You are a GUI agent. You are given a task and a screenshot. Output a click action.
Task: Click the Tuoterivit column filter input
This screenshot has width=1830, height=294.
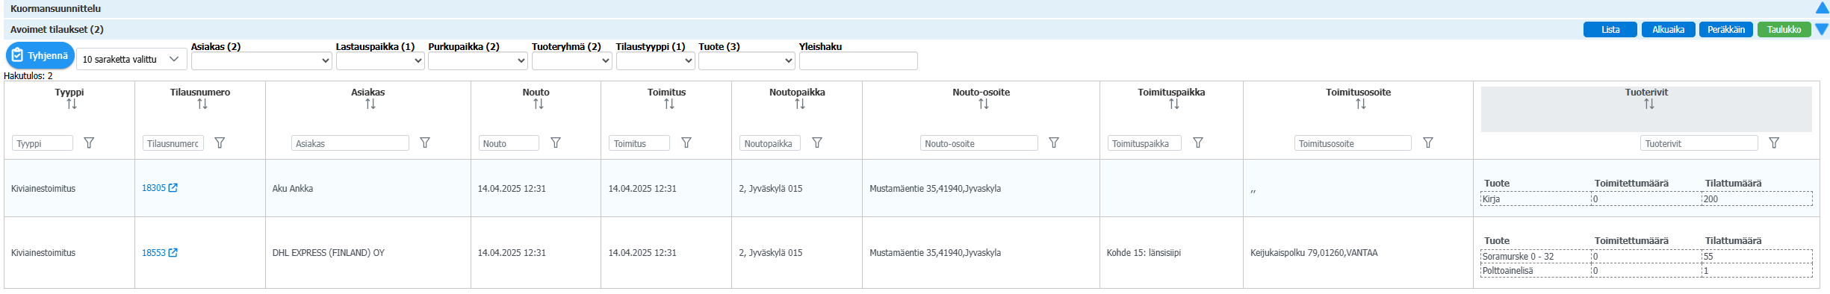tap(1699, 143)
